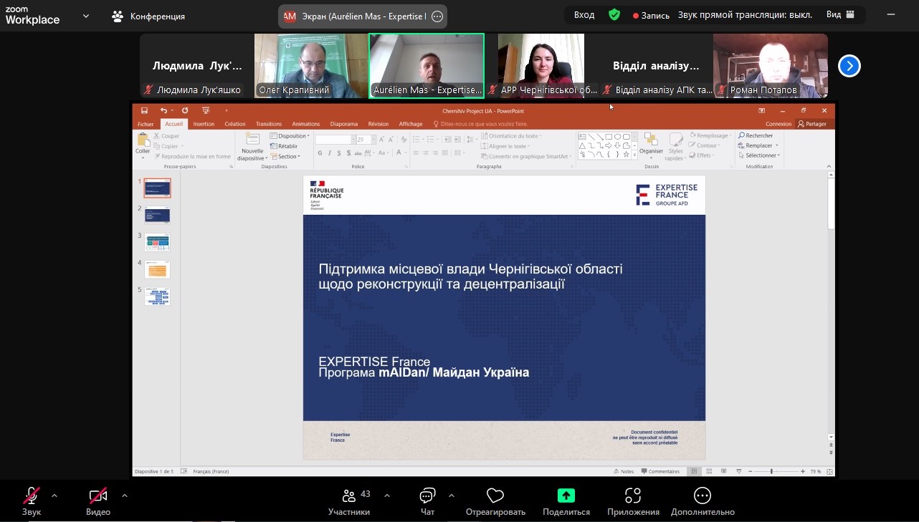Select Роман Потапов video thumbnail
The width and height of the screenshot is (919, 522).
tap(771, 65)
